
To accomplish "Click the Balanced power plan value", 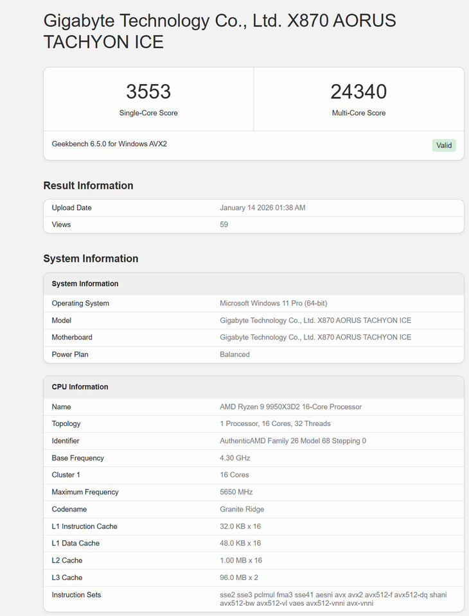I will pos(234,354).
